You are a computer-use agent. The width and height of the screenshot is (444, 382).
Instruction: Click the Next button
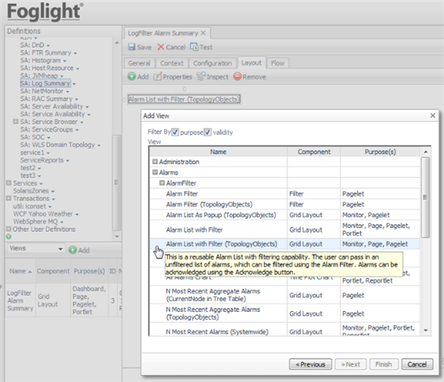[350, 364]
